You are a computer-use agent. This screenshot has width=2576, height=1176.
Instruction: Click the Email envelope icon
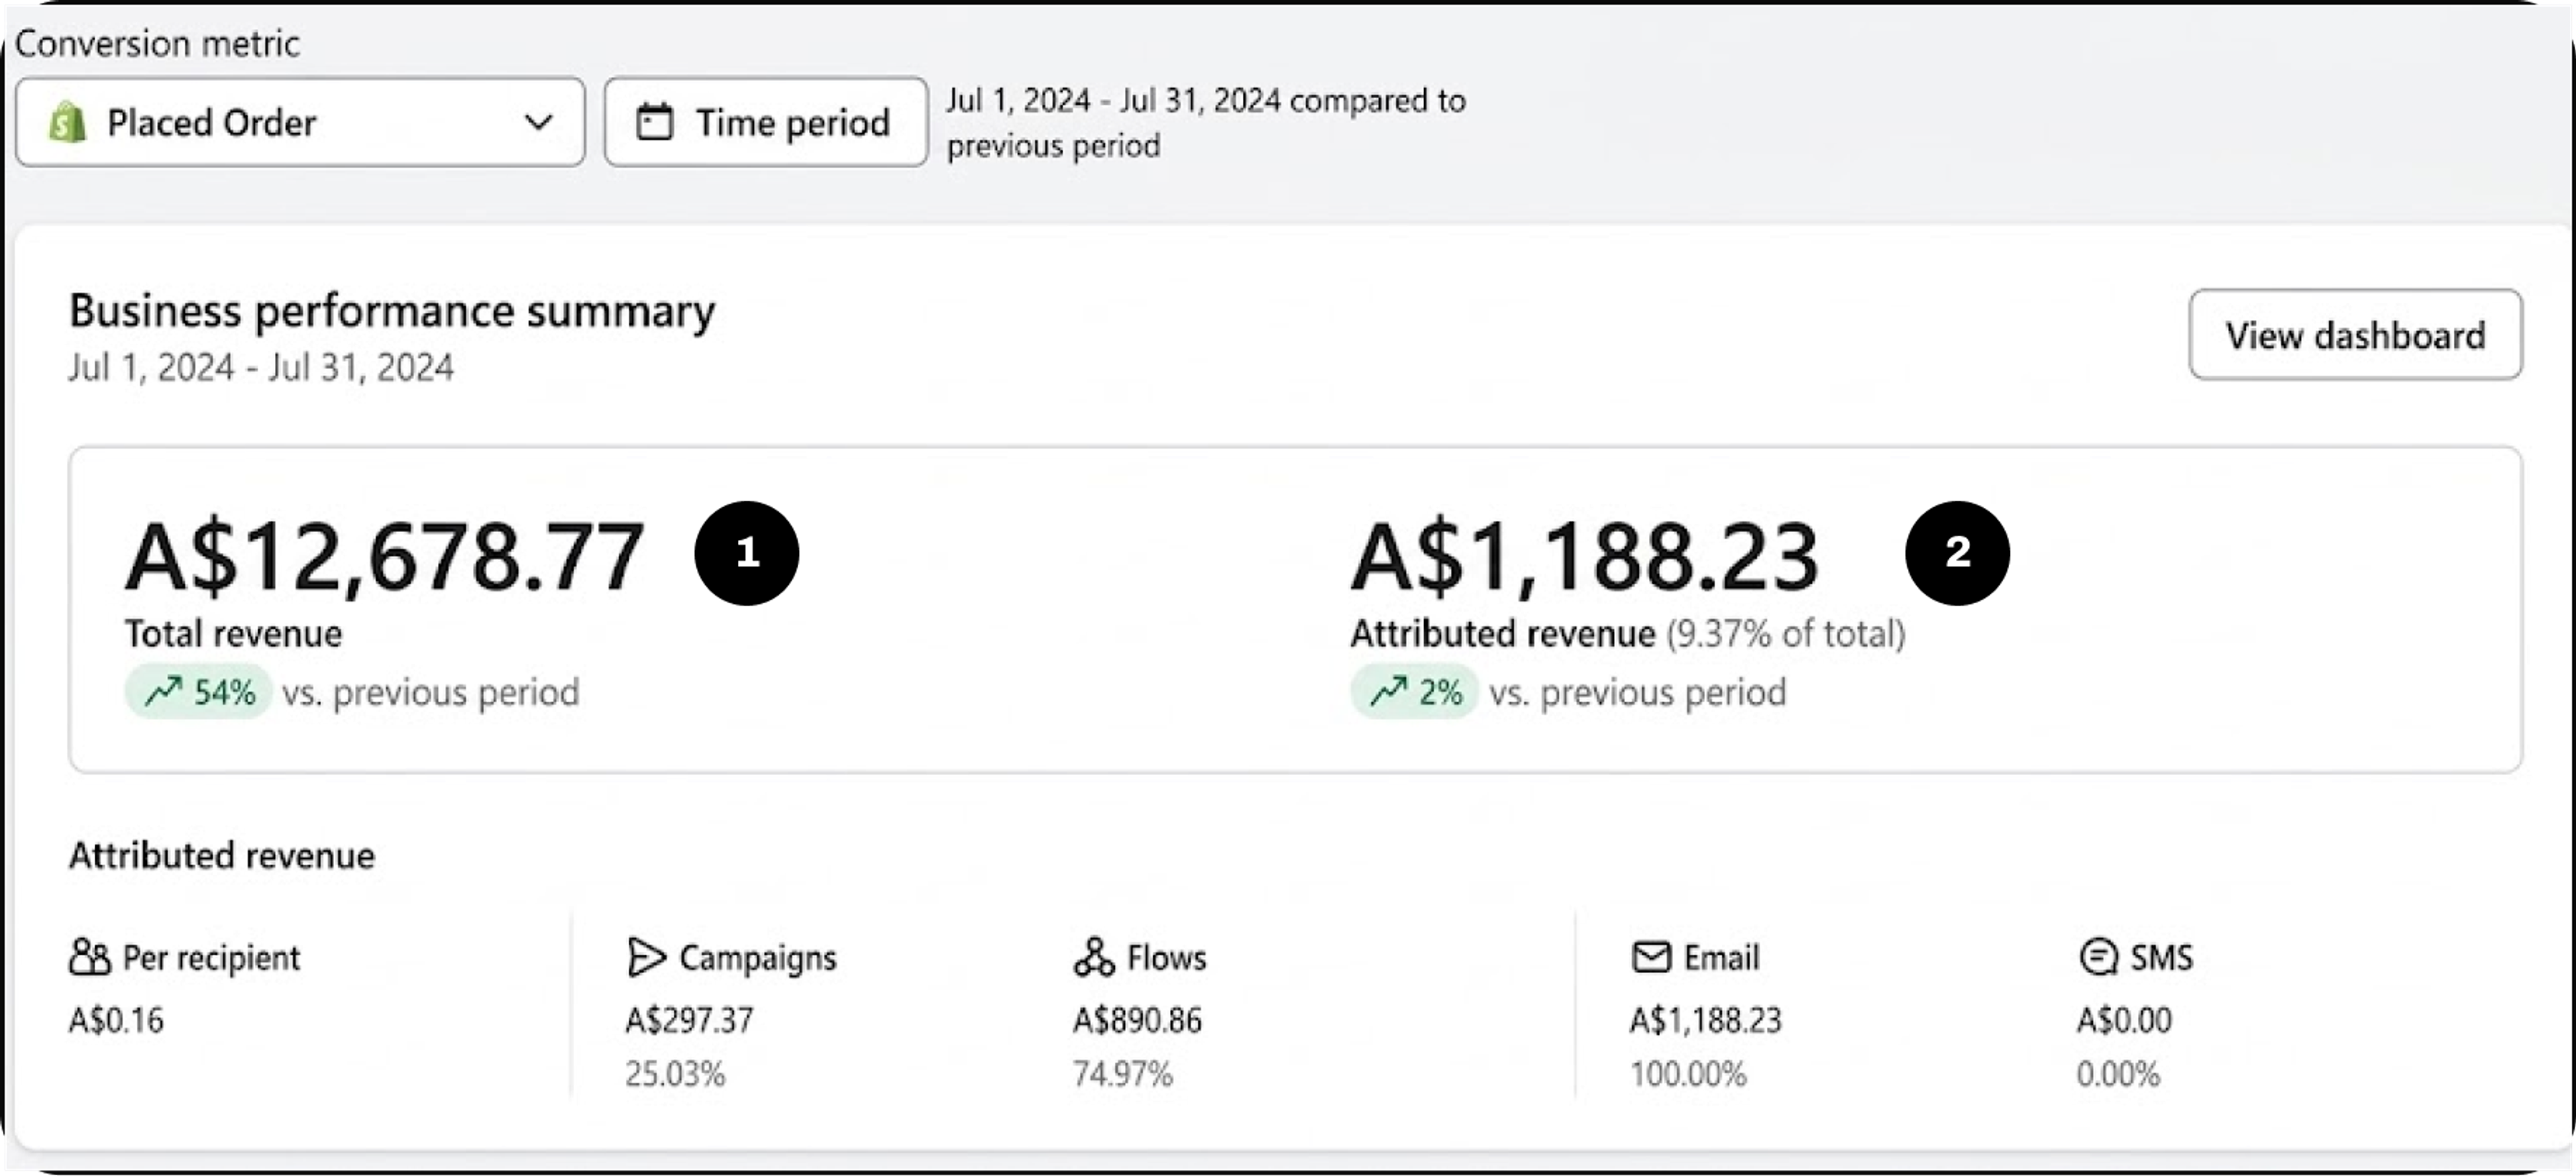1651,957
